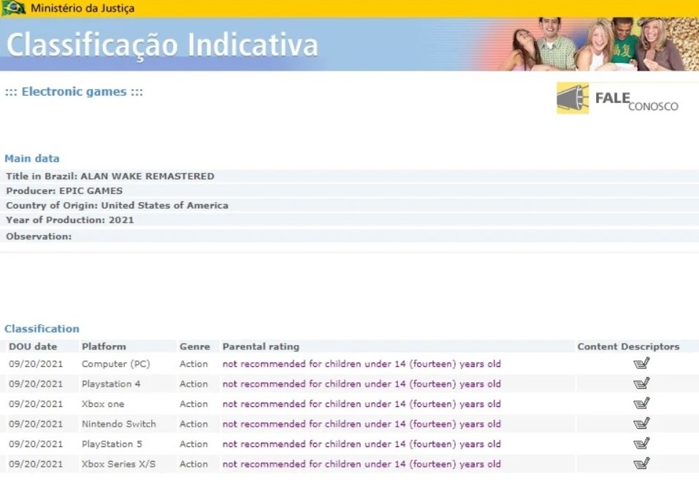Click the Platform column header
This screenshot has width=699, height=485.
(x=104, y=346)
